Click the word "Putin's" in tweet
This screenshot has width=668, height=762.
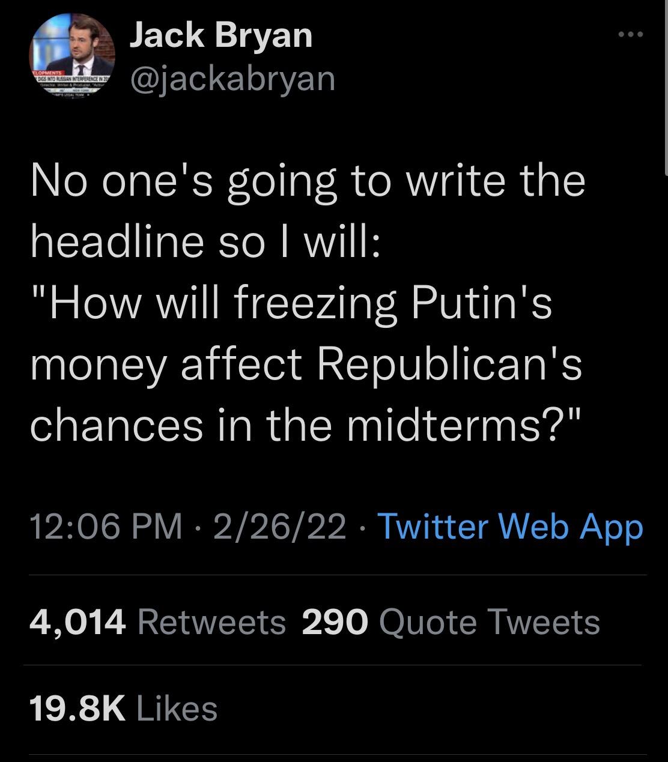point(481,303)
